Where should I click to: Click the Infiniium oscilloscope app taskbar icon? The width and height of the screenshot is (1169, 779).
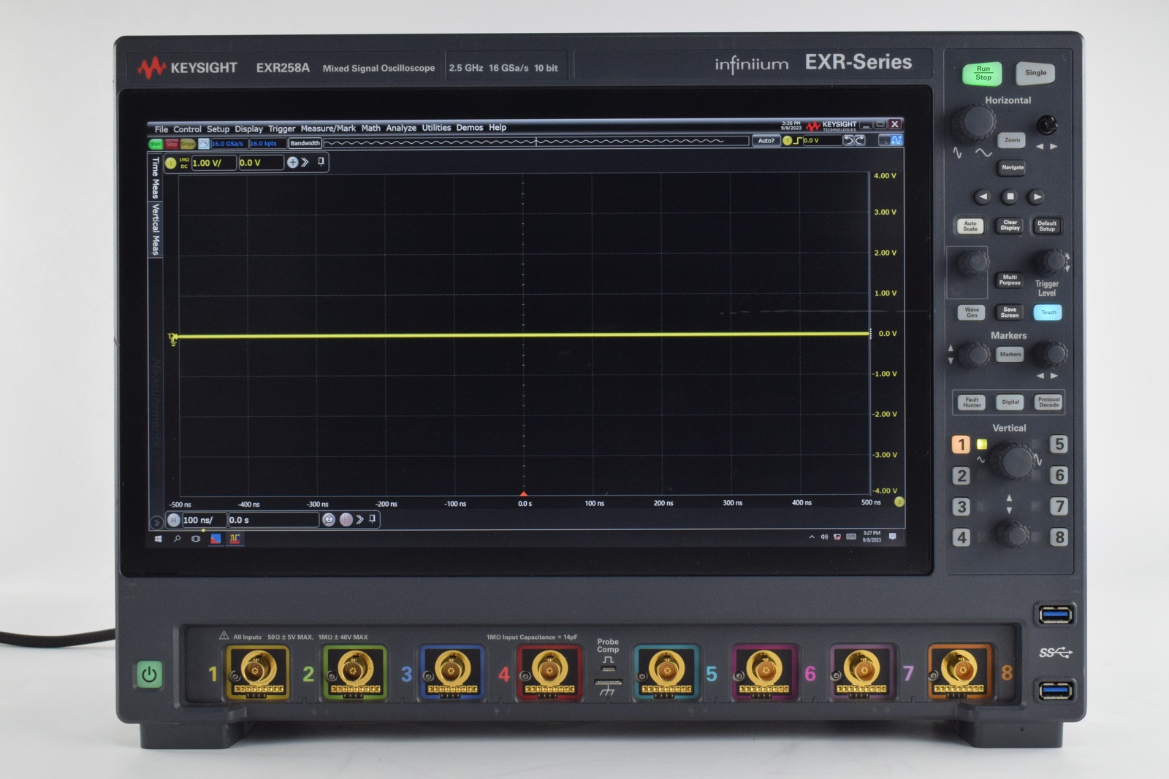click(235, 539)
